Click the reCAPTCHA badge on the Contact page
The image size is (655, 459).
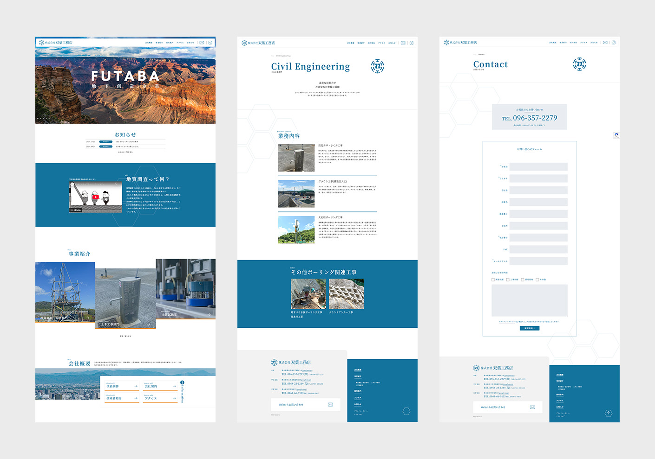point(616,135)
